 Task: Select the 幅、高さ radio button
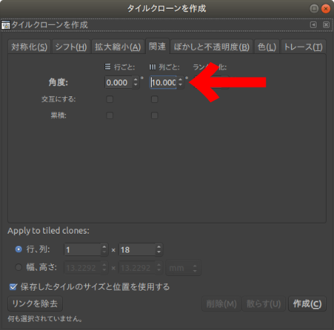coord(18,267)
